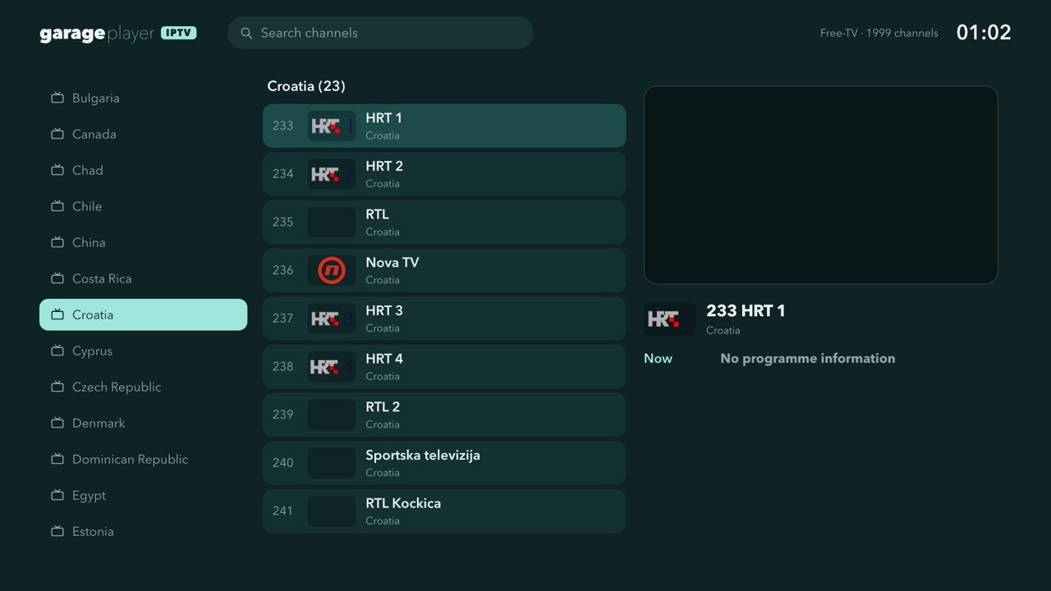The image size is (1051, 591).
Task: Play channel 241 RTL Kockica
Action: 444,511
